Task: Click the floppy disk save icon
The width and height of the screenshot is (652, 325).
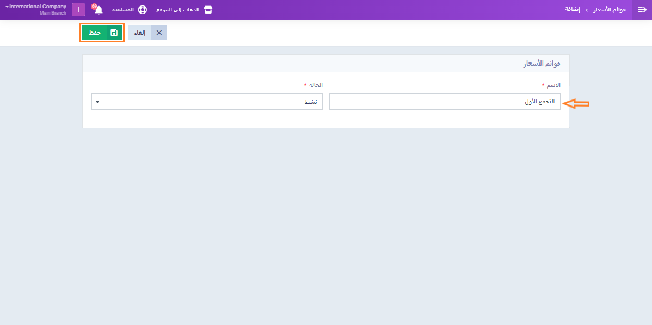Action: pyautogui.click(x=114, y=33)
